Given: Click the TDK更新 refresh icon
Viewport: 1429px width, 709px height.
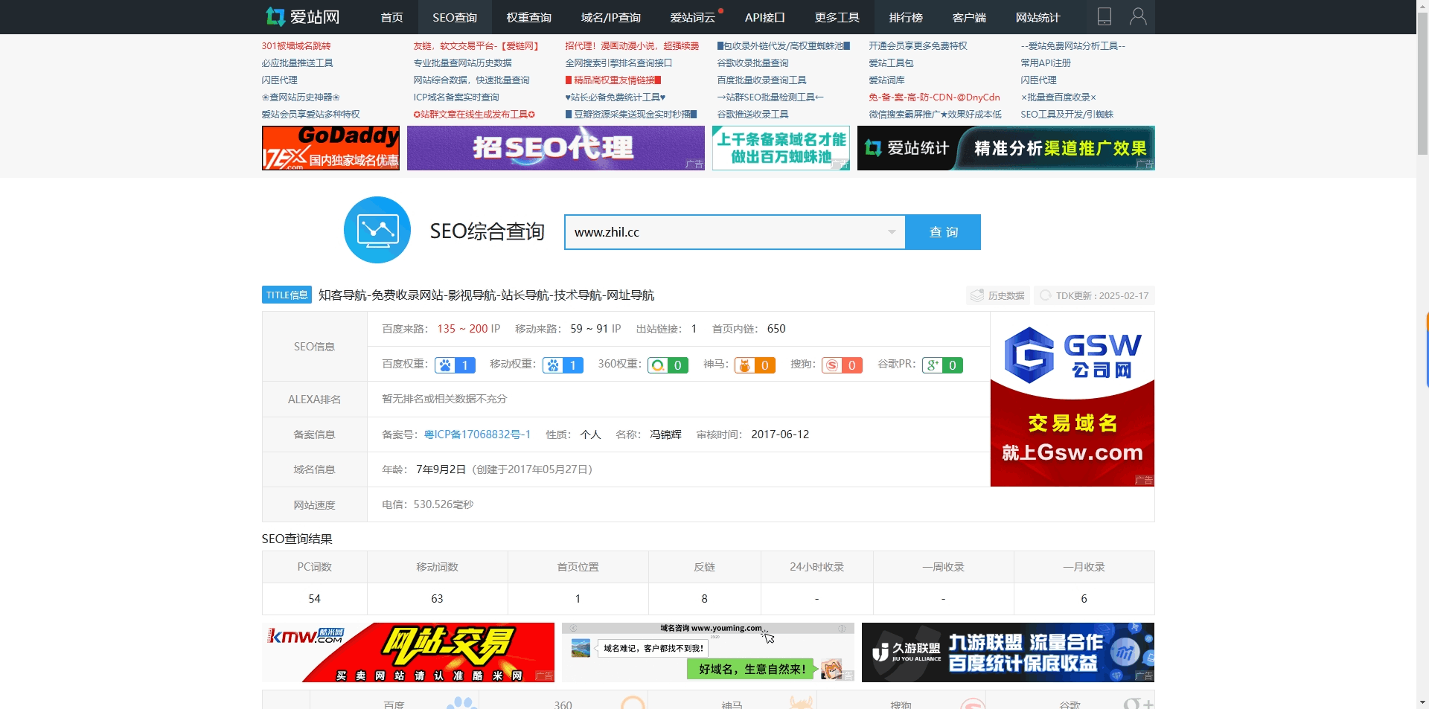Looking at the screenshot, I should tap(1046, 295).
